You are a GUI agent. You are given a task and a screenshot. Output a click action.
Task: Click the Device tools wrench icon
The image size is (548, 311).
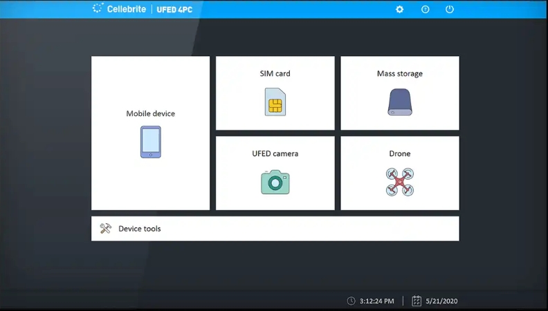(106, 228)
